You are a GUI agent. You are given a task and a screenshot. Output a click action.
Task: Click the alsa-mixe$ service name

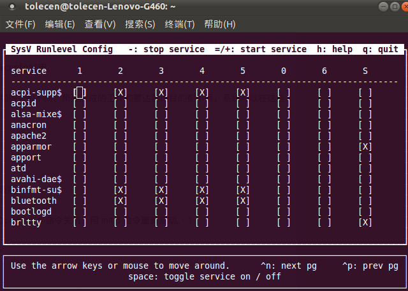point(36,115)
